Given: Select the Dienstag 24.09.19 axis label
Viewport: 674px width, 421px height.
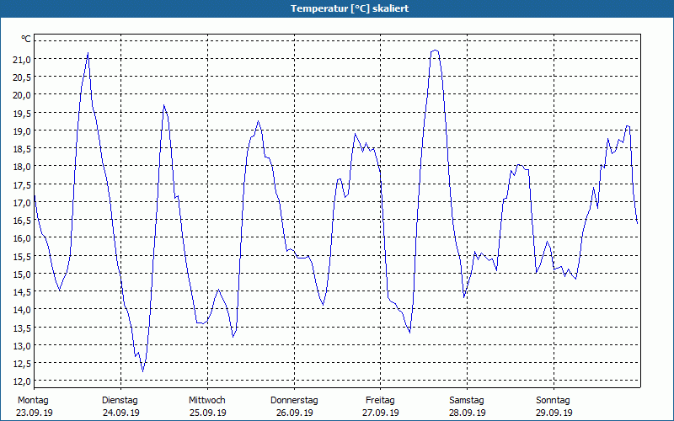Looking at the screenshot, I should point(120,407).
